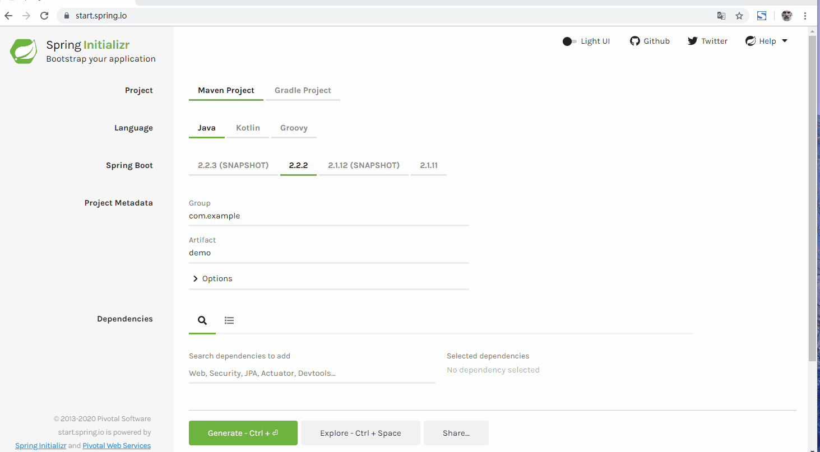
Task: Click the 'Selected dependencies' heading
Action: [x=488, y=356]
